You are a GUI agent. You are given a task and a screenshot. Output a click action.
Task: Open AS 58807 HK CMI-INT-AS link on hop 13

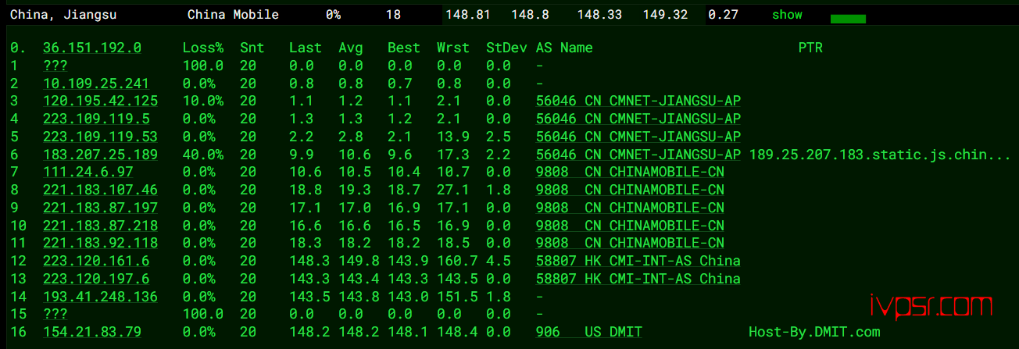click(x=638, y=280)
